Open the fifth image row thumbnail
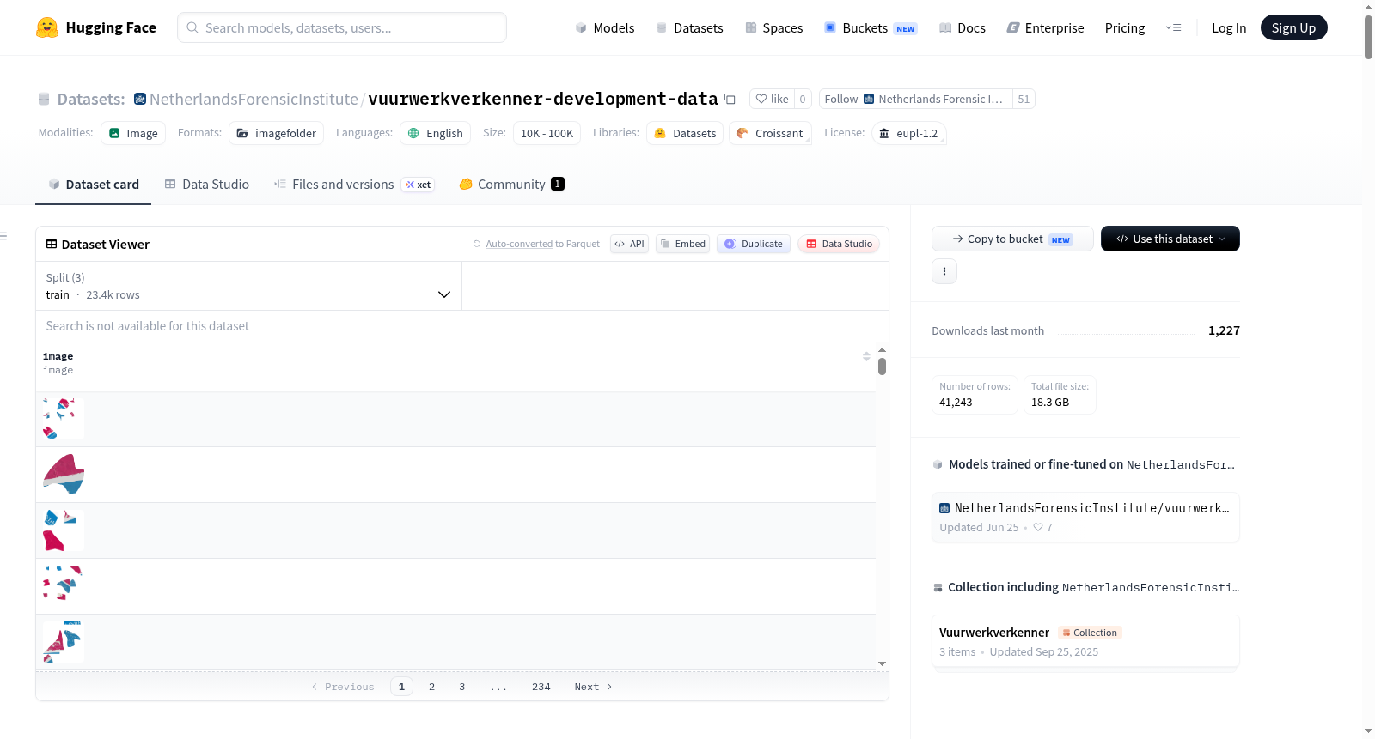Viewport: 1375px width, 739px height. 63,642
